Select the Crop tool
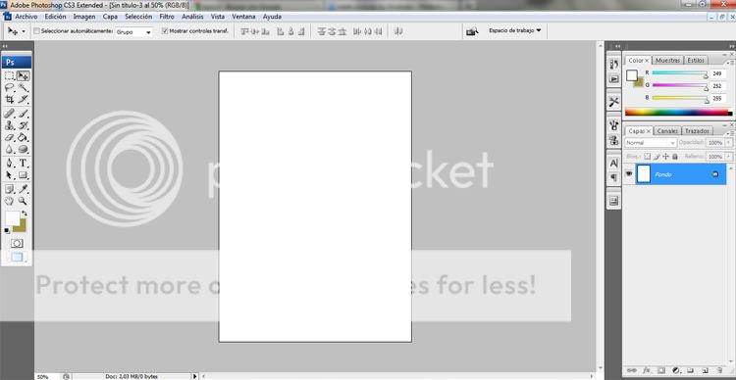 (x=10, y=99)
